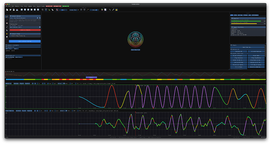This screenshot has height=144, width=271.
Task: Click the robot head logo in the viewer
Action: 135,39
